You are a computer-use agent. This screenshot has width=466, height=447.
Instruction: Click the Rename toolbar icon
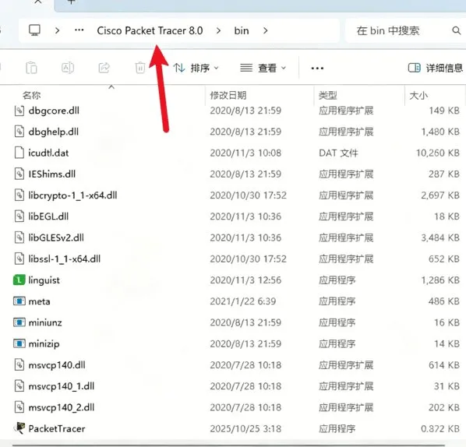[x=68, y=68]
